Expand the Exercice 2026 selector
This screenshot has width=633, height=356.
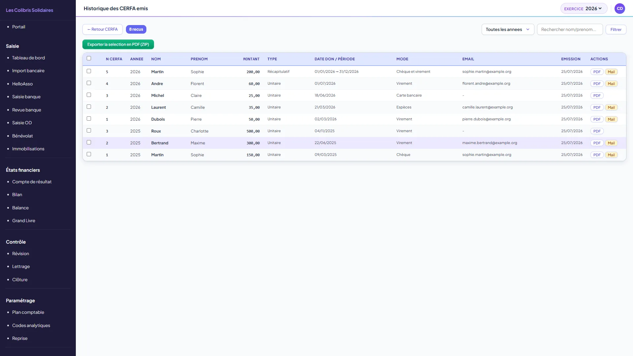[584, 9]
